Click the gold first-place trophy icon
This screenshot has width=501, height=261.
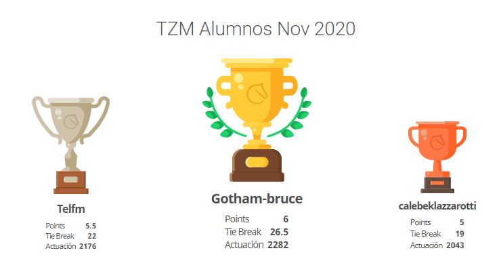click(257, 120)
